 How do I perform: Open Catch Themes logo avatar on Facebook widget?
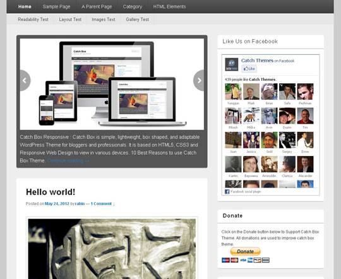click(231, 64)
